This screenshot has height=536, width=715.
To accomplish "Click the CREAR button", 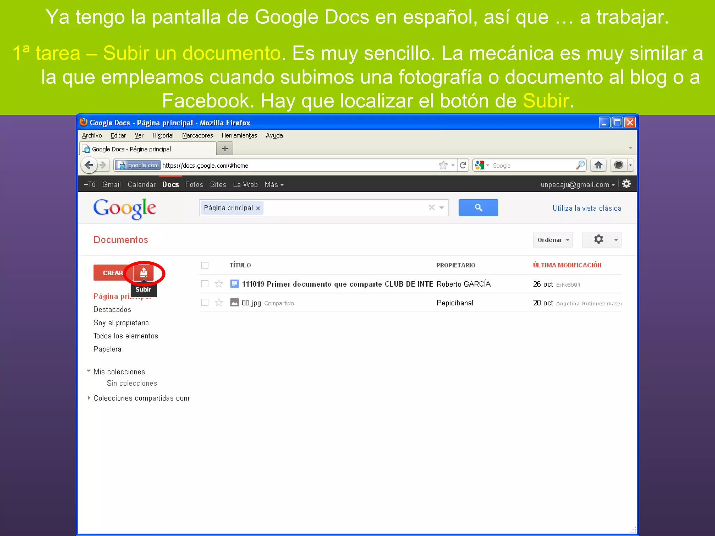I will (113, 273).
